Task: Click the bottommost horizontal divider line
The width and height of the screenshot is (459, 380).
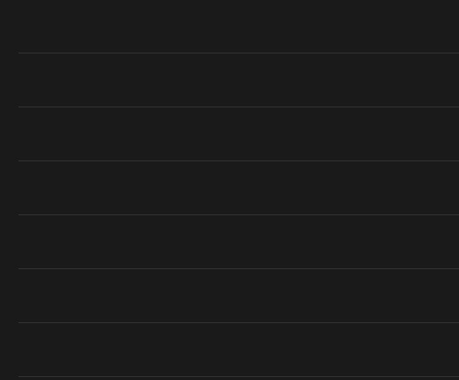Action: 238,376
